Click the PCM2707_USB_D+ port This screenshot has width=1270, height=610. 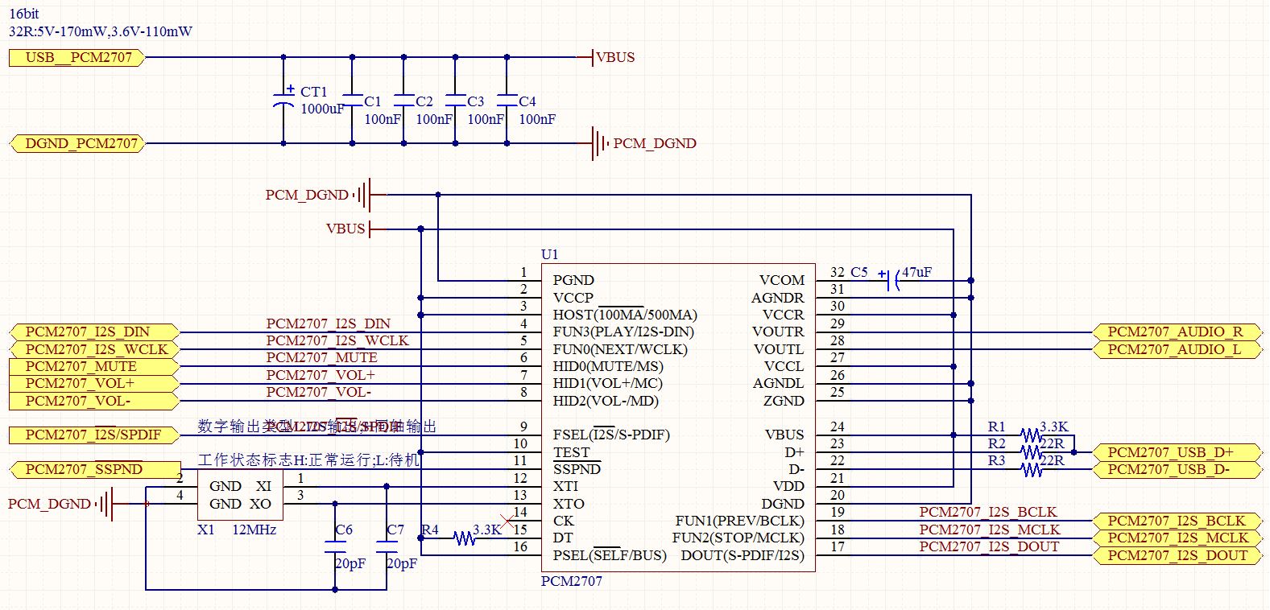(1177, 452)
